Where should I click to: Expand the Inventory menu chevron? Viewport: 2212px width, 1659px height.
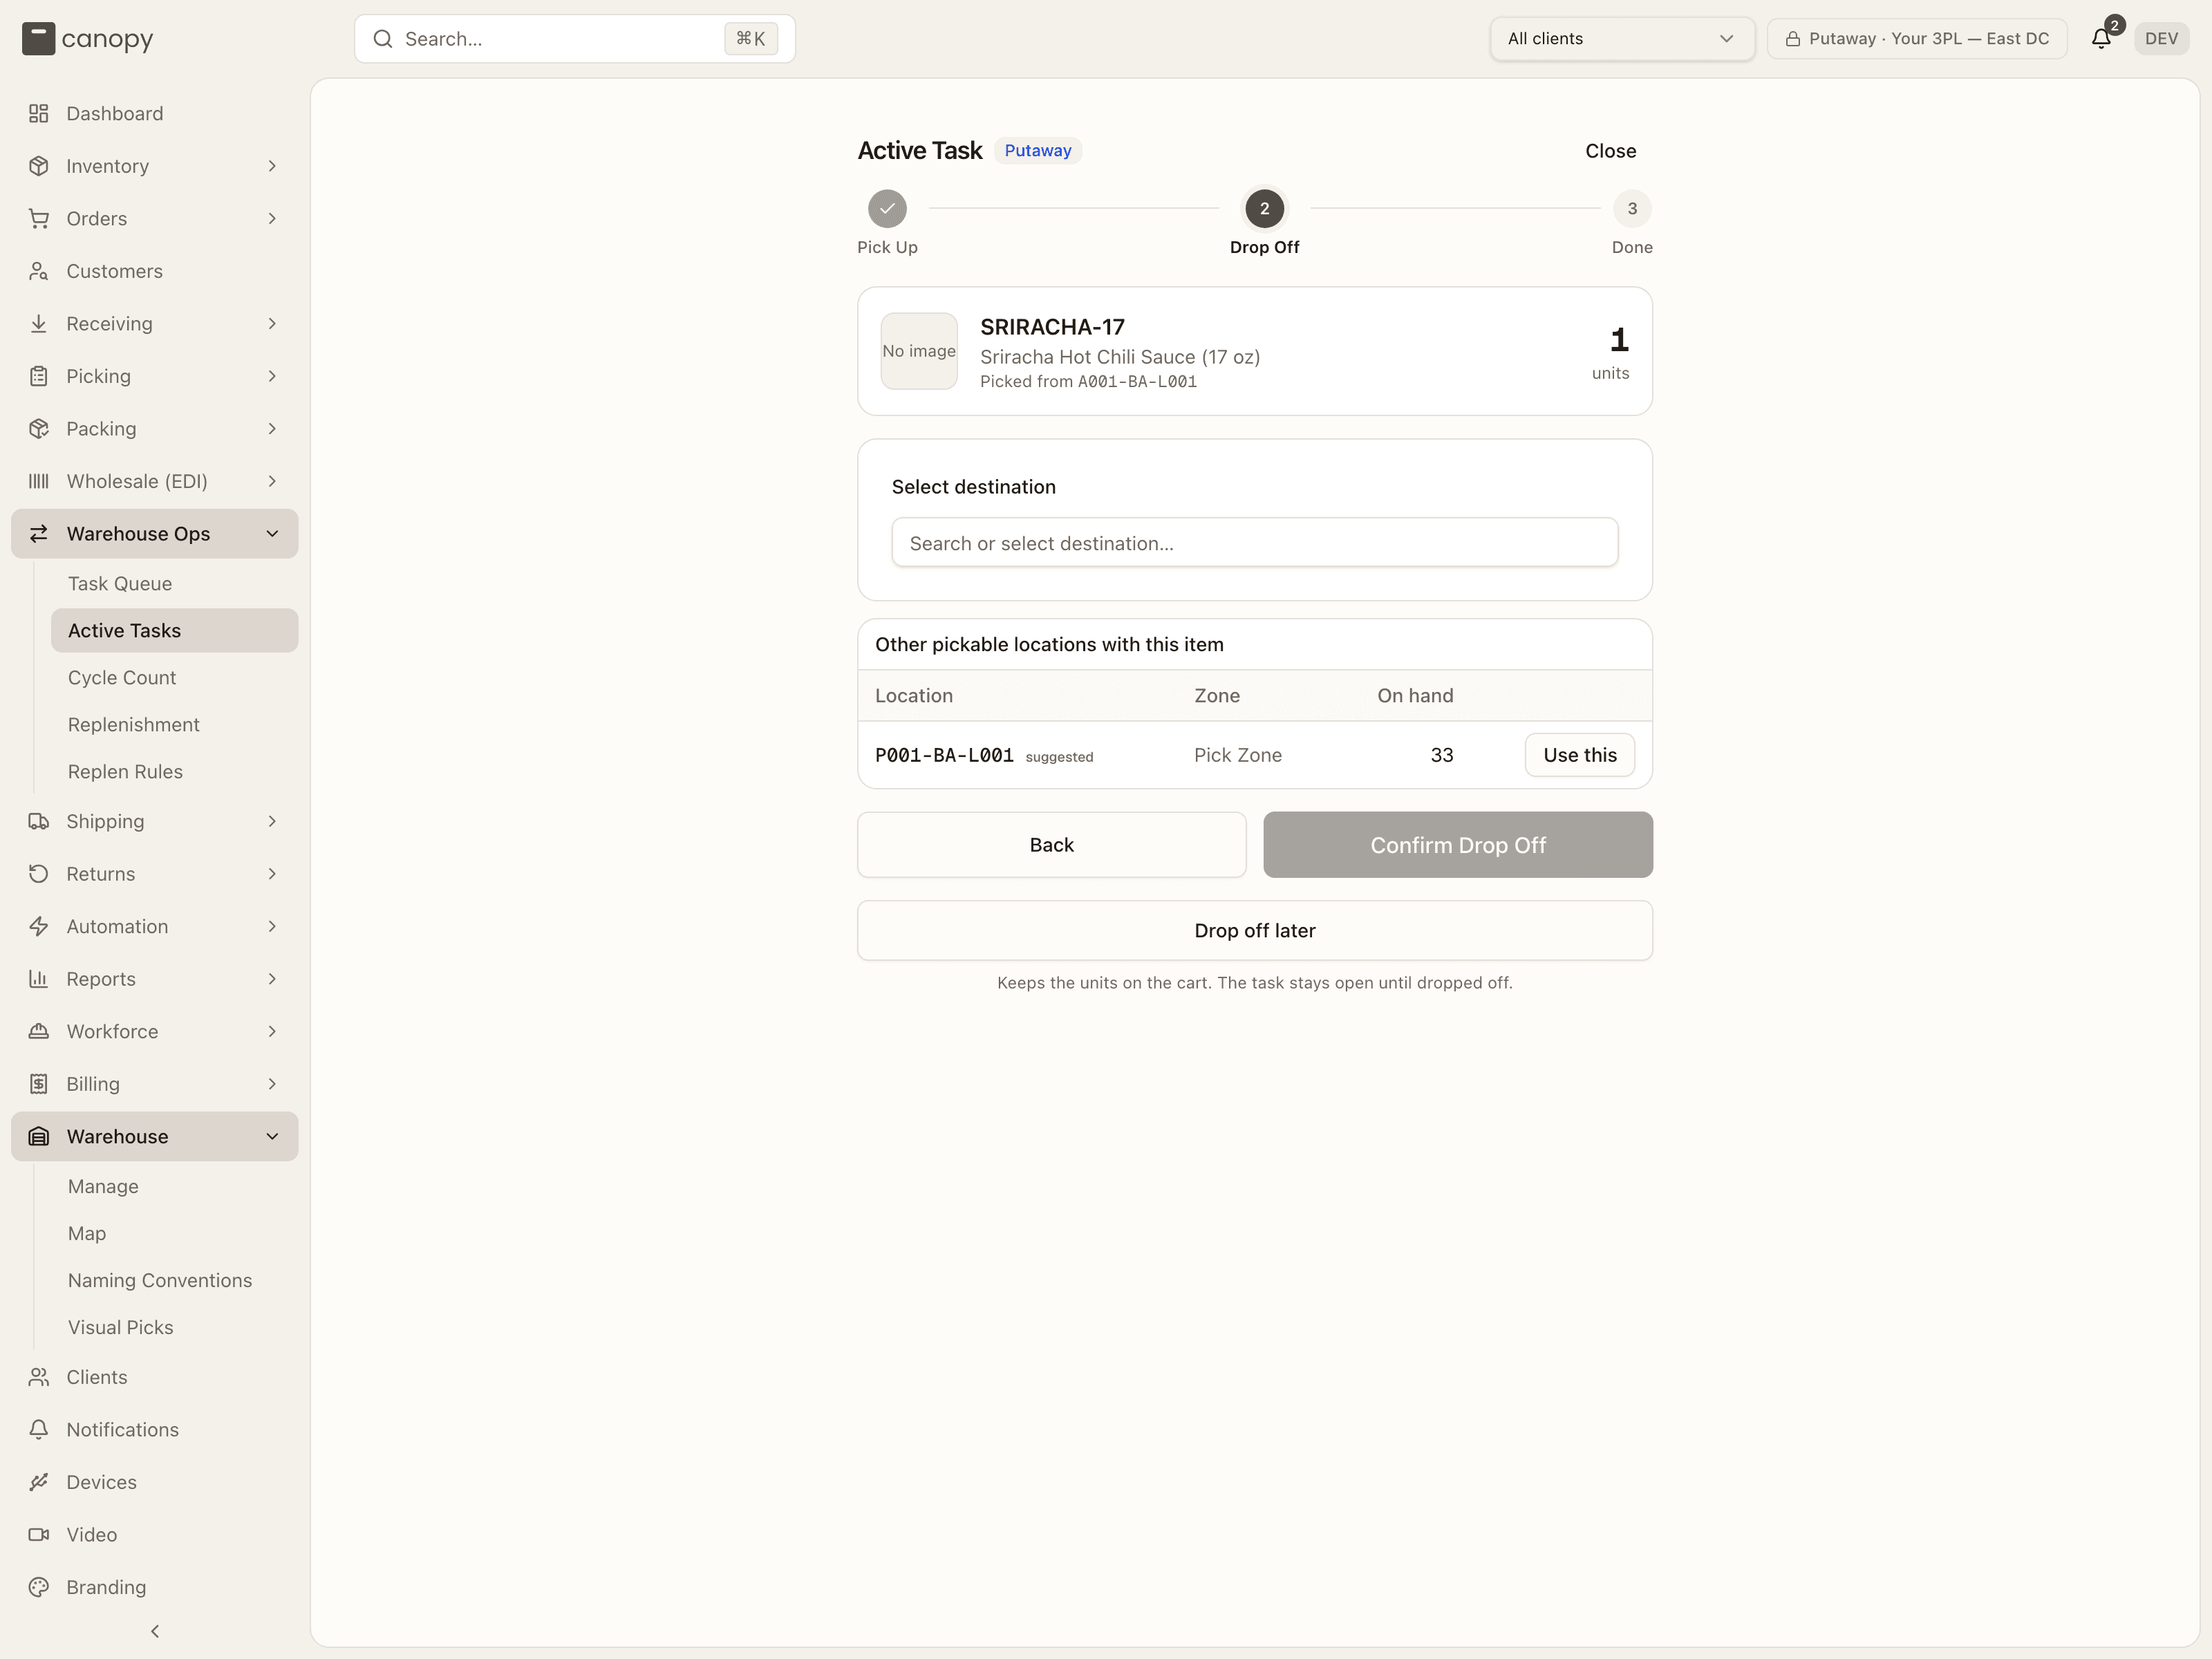pyautogui.click(x=272, y=166)
